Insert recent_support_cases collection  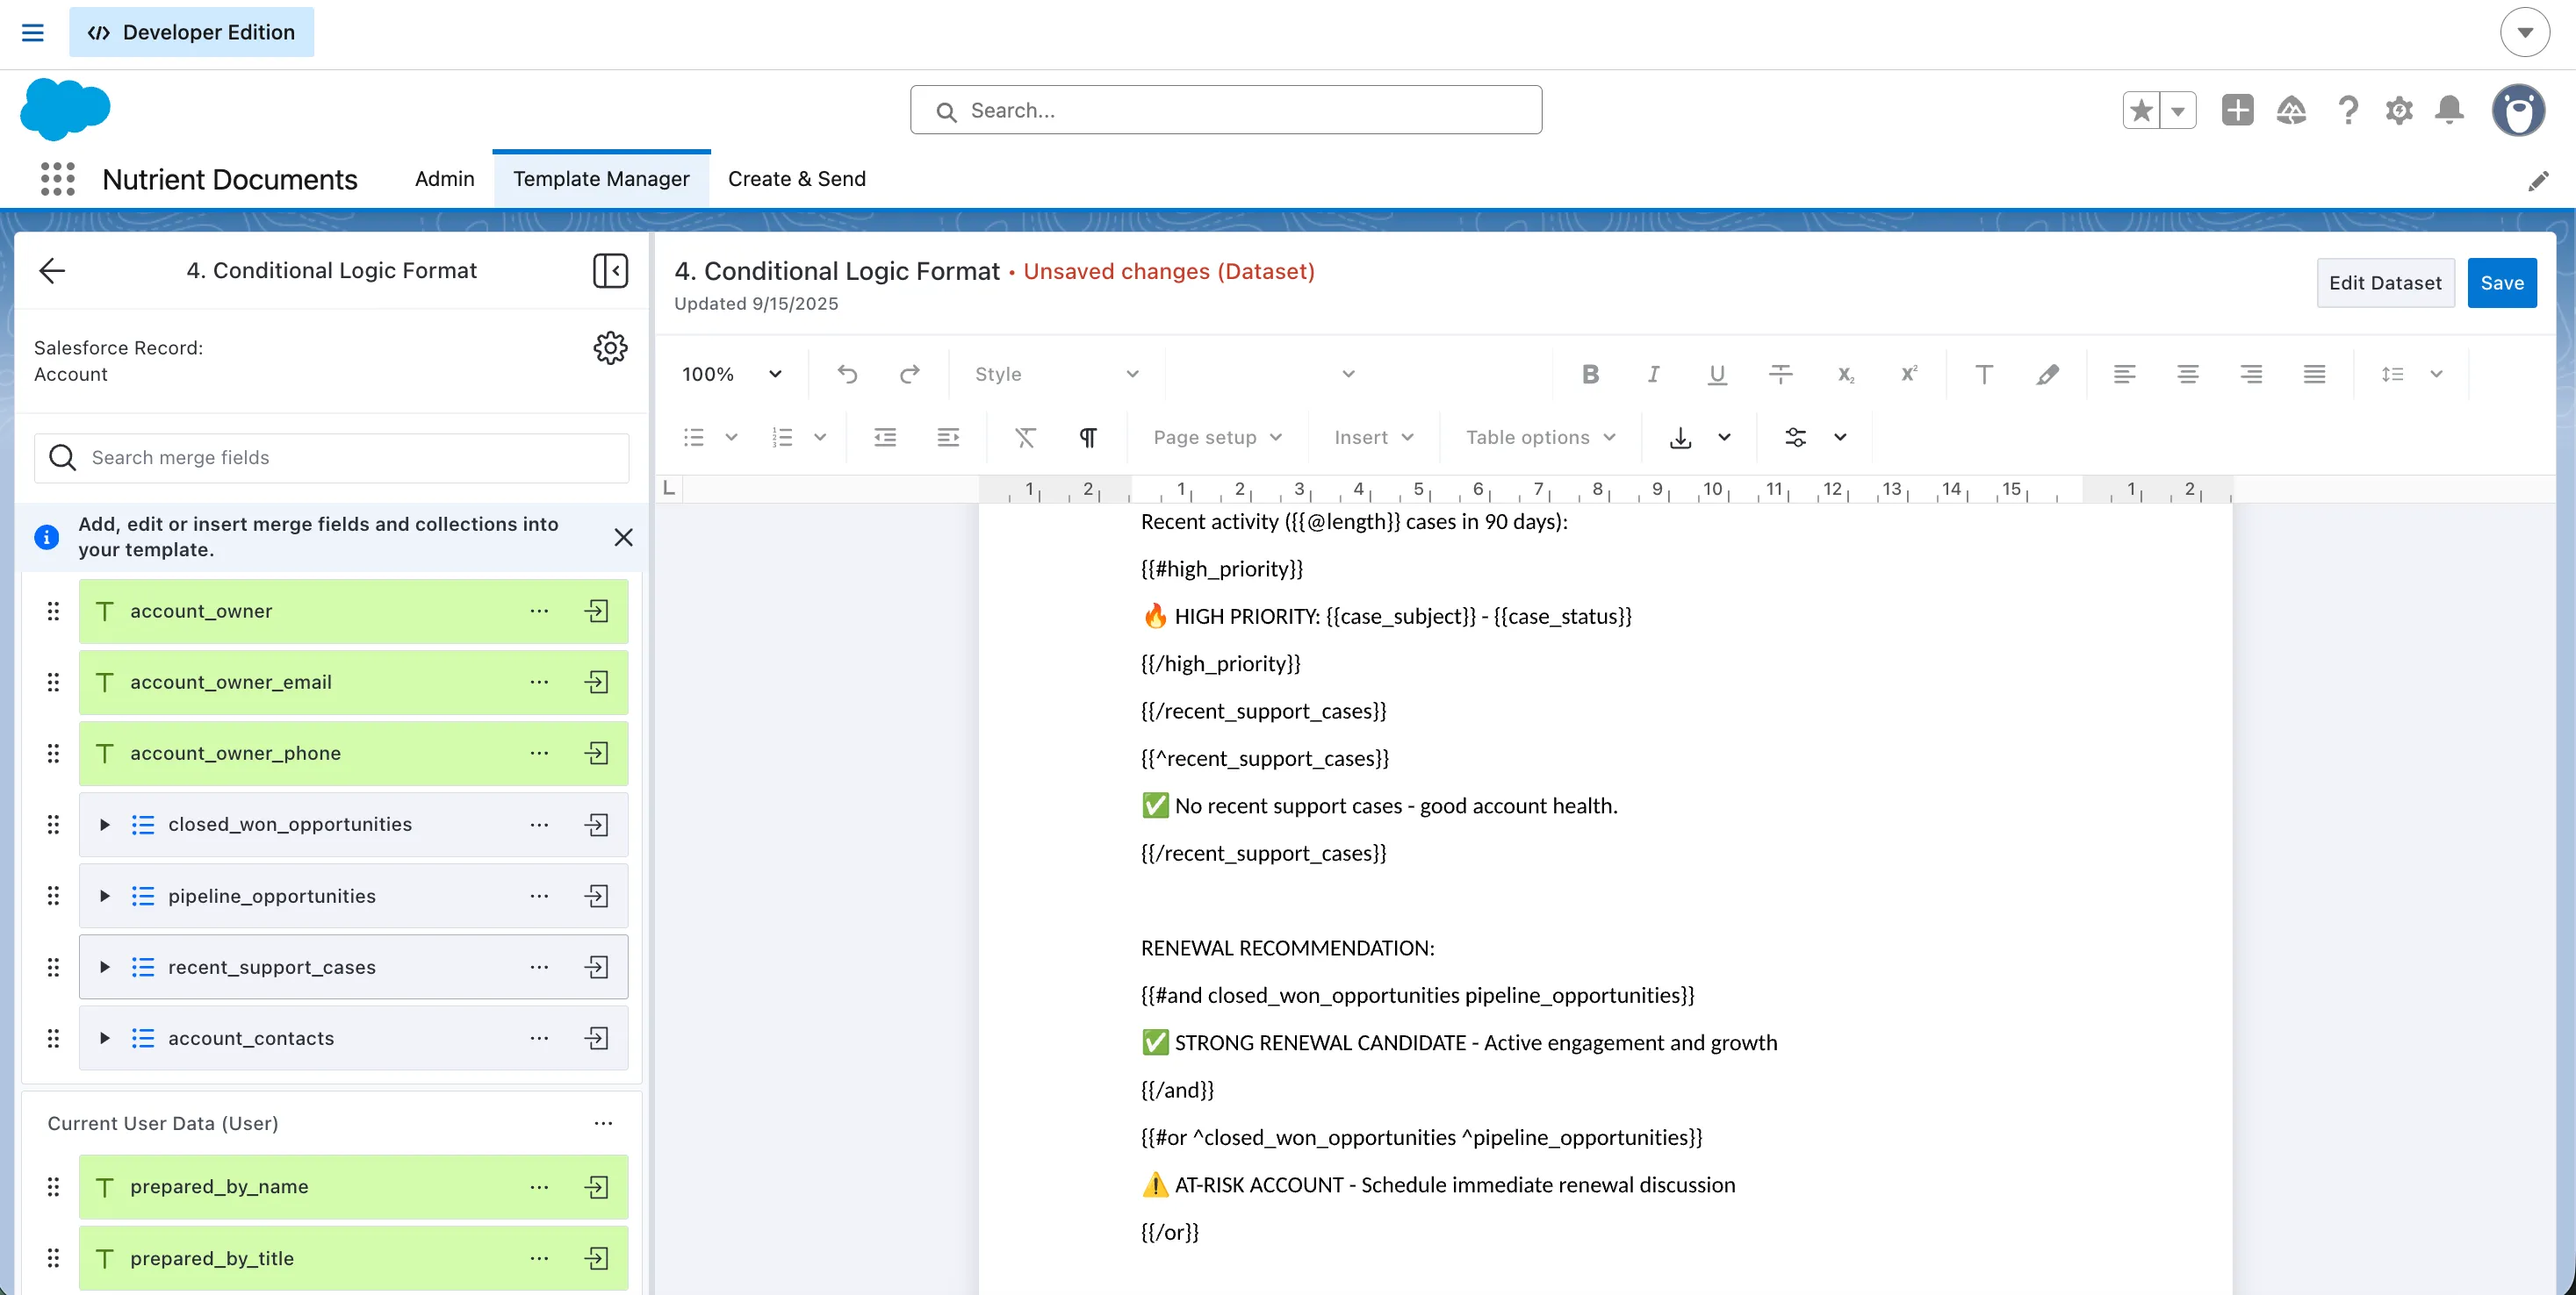597,966
